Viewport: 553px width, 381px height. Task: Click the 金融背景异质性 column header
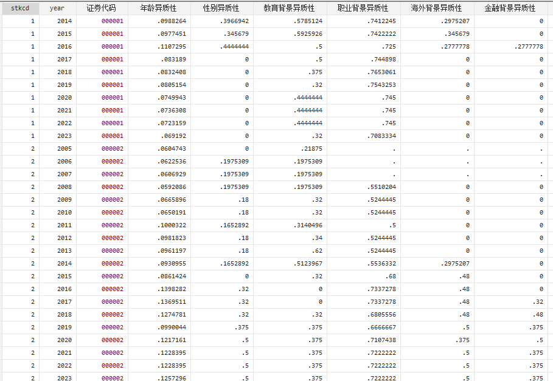[x=510, y=9]
